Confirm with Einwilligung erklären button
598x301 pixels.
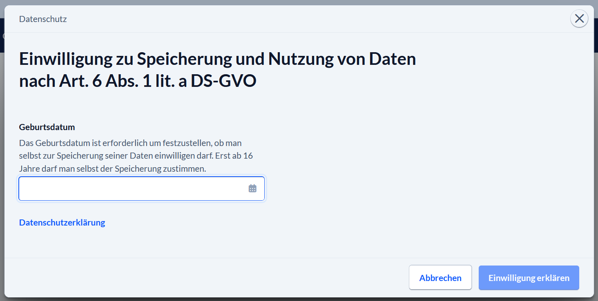pyautogui.click(x=529, y=278)
